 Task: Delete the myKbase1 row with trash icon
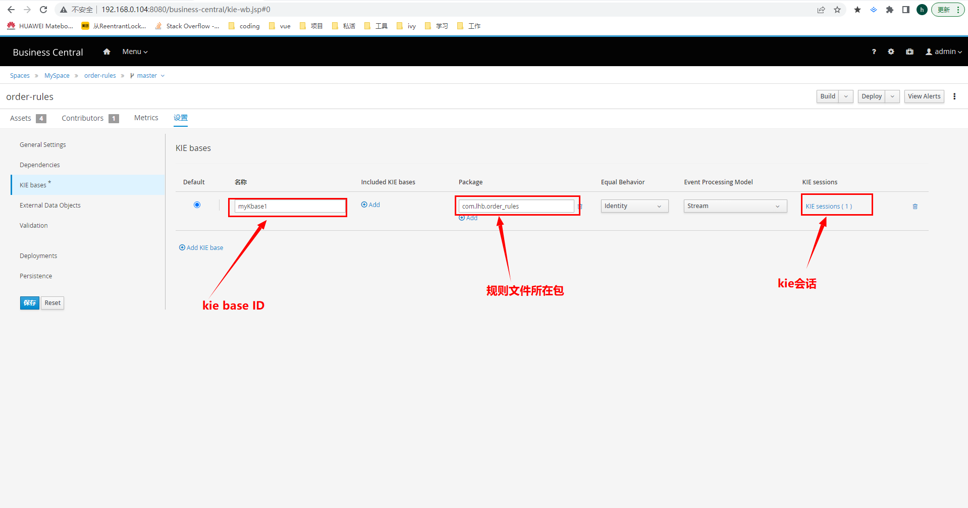[915, 207]
